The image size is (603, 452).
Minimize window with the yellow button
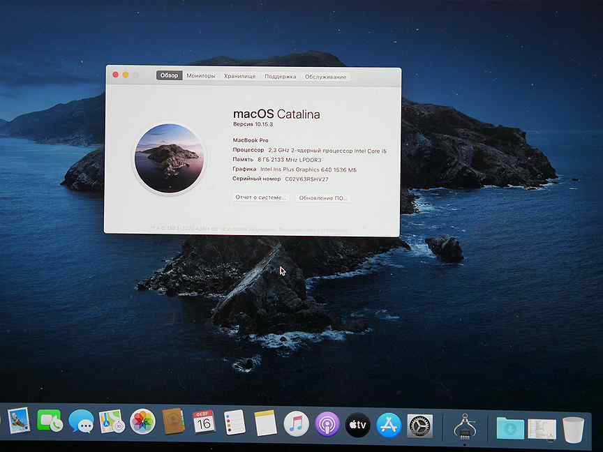pos(126,75)
